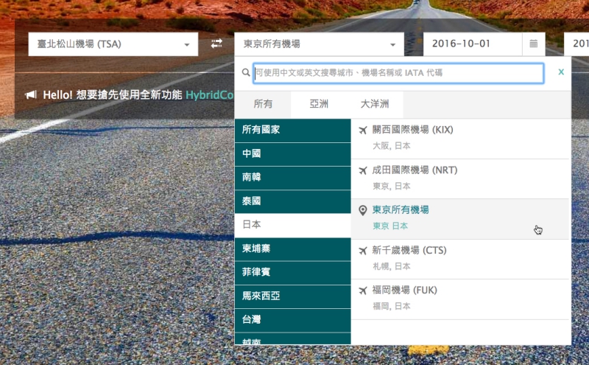Open the 東京所有機場 destination dropdown

pyautogui.click(x=319, y=44)
